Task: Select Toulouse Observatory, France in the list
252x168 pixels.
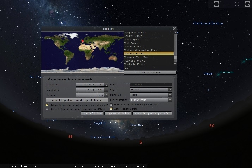Action: coord(149,50)
